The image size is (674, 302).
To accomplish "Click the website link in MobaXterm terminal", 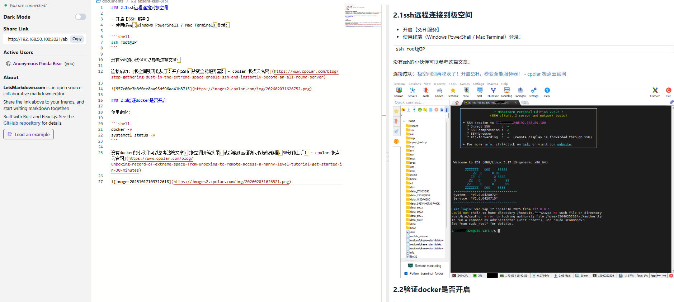I will (x=564, y=144).
